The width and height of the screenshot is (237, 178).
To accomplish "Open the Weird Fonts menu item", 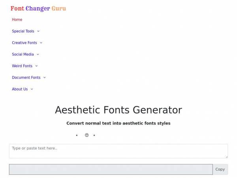I will pyautogui.click(x=22, y=66).
